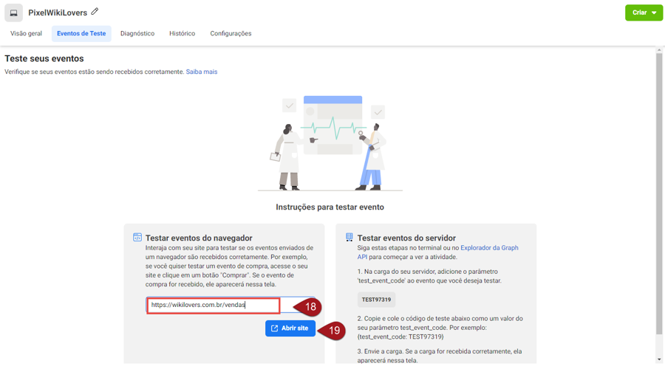Viewport: 665px width, 369px height.
Task: Click the website URL input field
Action: [x=213, y=305]
